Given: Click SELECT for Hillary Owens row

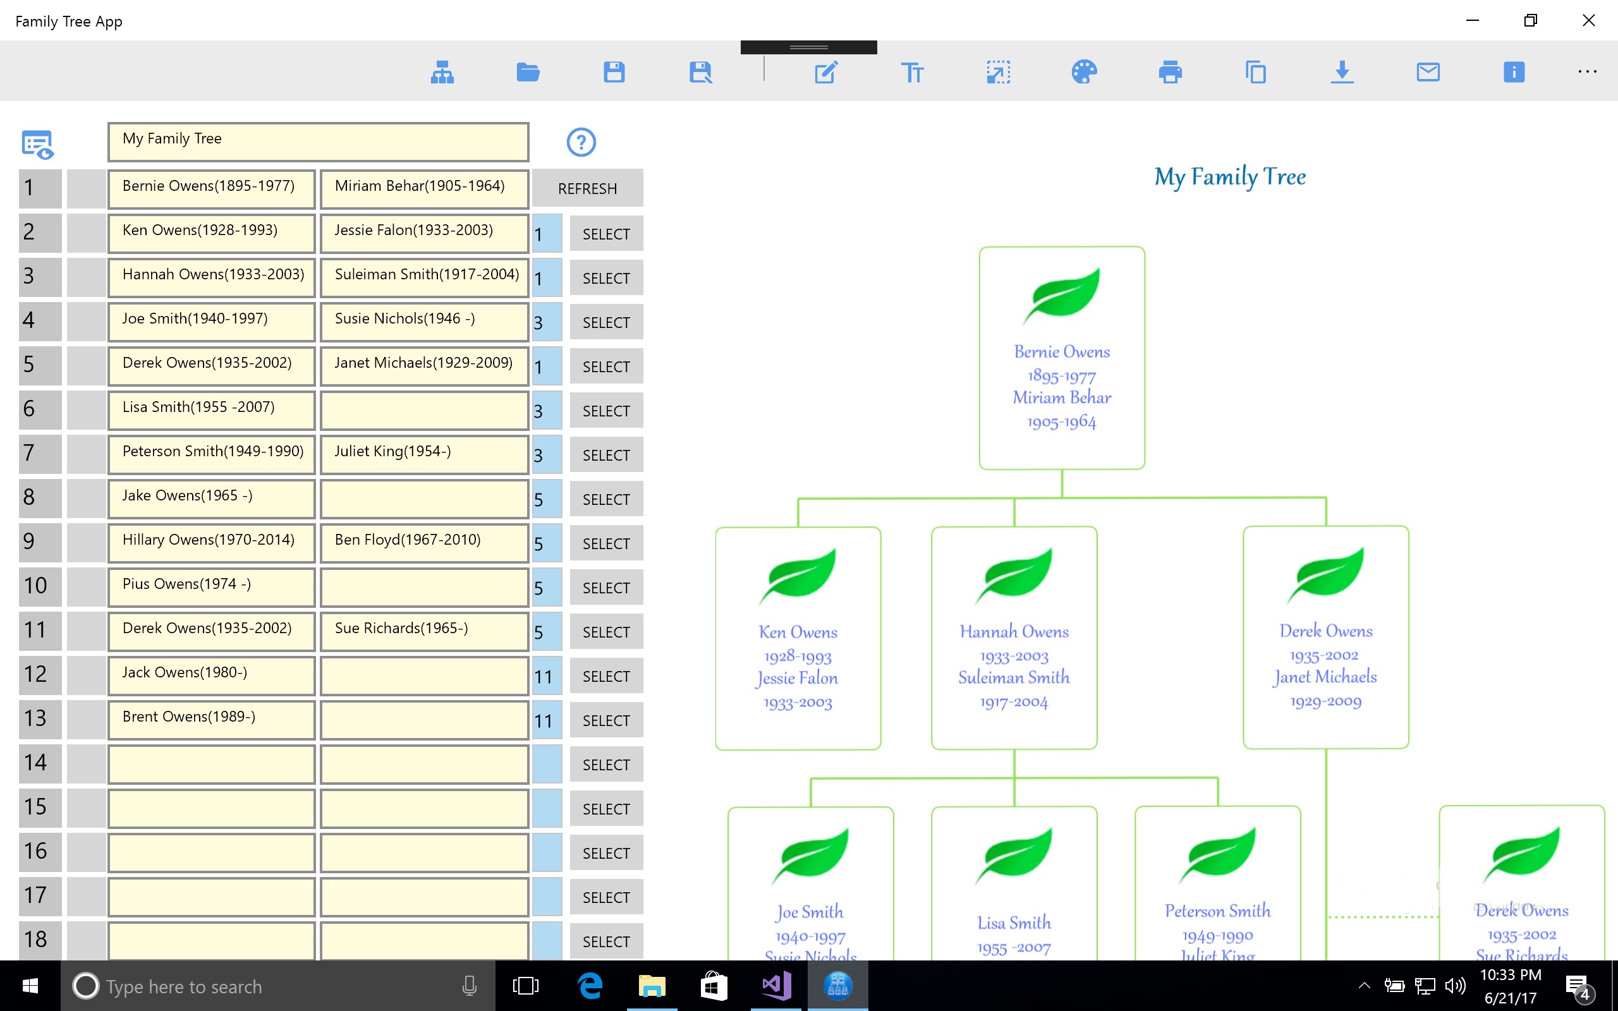Looking at the screenshot, I should [x=605, y=543].
